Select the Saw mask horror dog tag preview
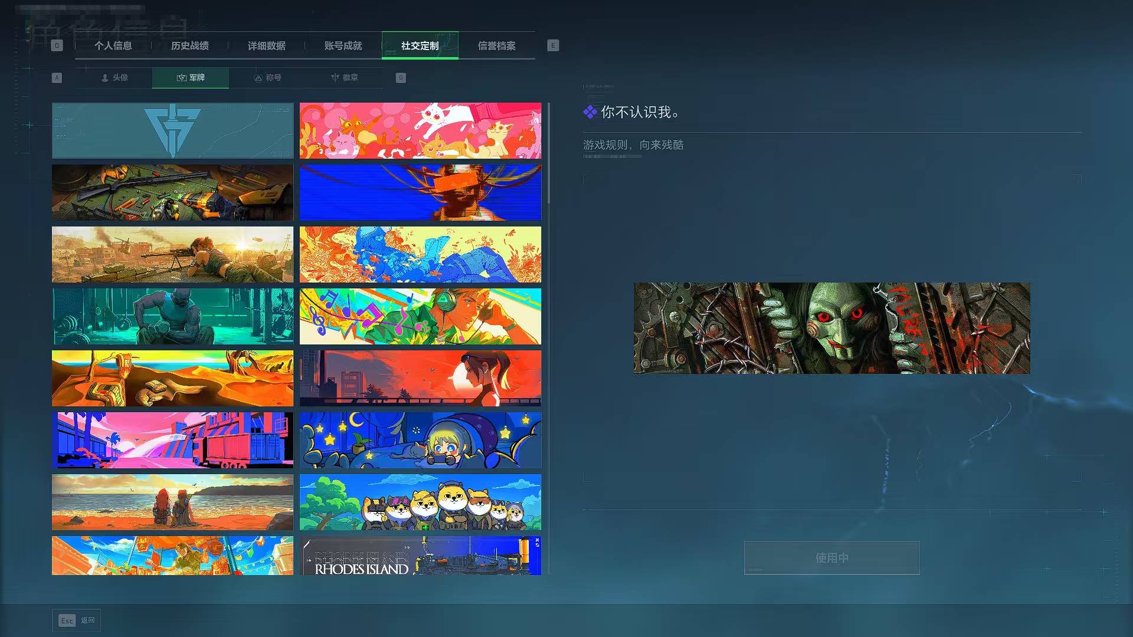1133x637 pixels. [831, 328]
